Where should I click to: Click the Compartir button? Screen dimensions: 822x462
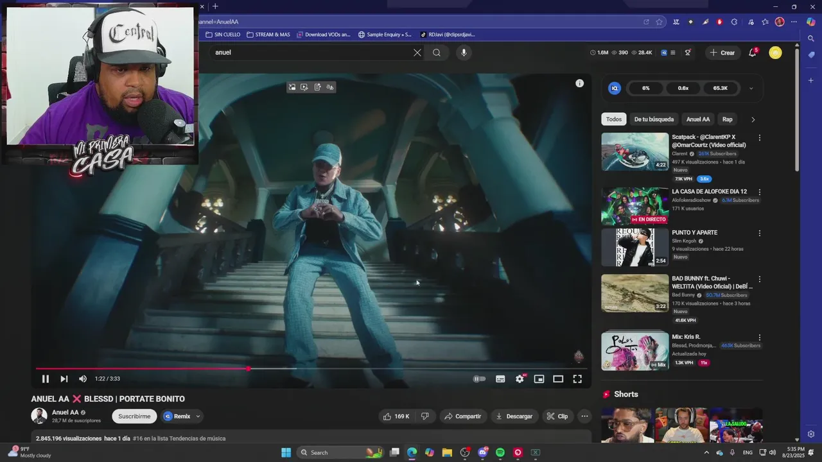tap(463, 416)
